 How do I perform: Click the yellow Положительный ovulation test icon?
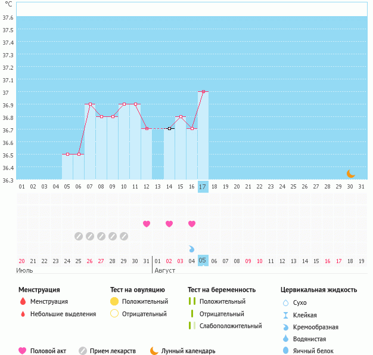[114, 302]
